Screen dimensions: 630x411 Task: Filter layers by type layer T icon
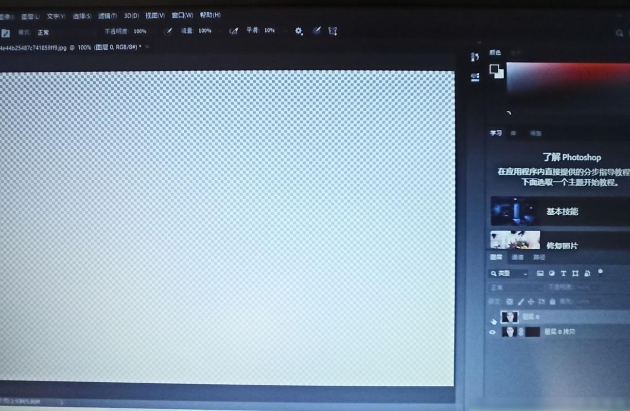[563, 274]
